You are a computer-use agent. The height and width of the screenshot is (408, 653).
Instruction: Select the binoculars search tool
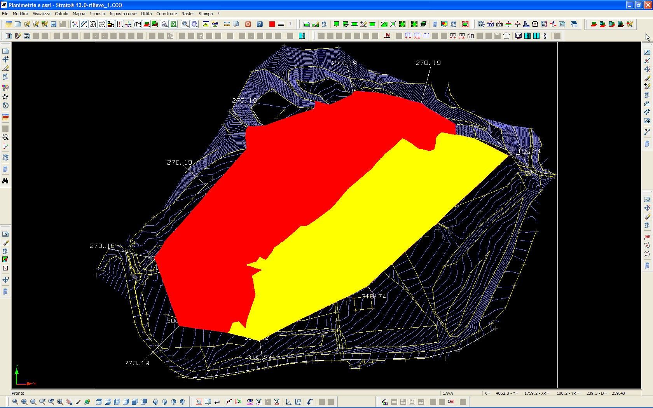tap(5, 181)
